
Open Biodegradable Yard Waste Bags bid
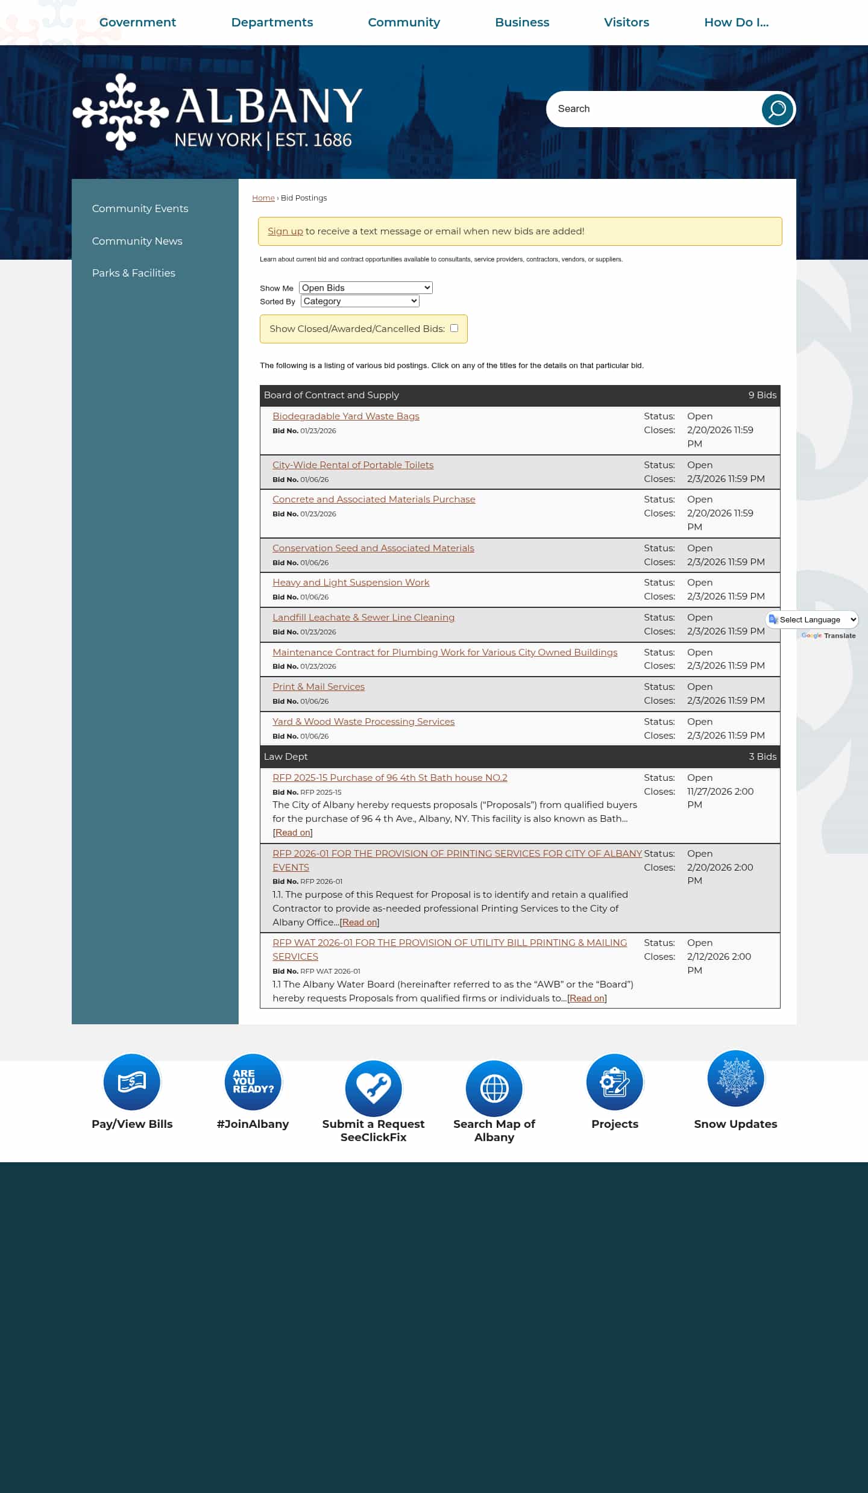(x=345, y=416)
